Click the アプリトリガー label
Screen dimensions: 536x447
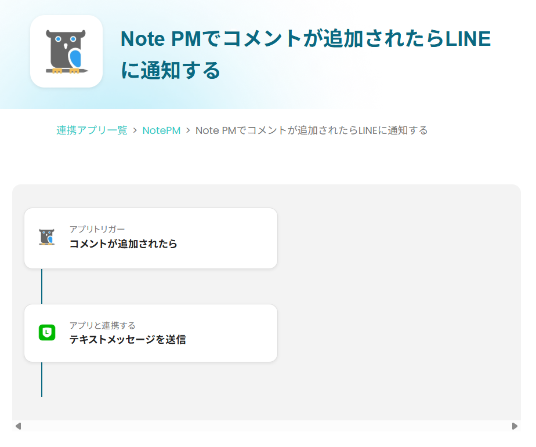(97, 229)
